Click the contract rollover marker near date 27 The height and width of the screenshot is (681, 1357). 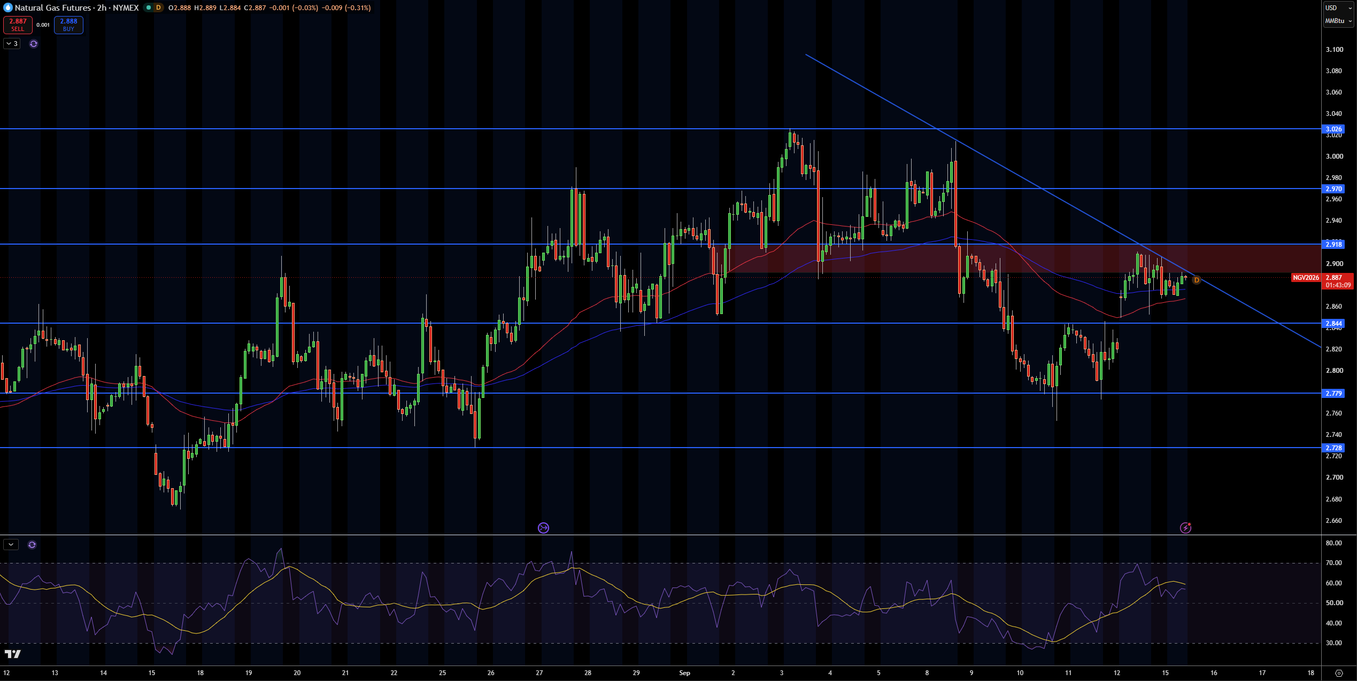[543, 528]
